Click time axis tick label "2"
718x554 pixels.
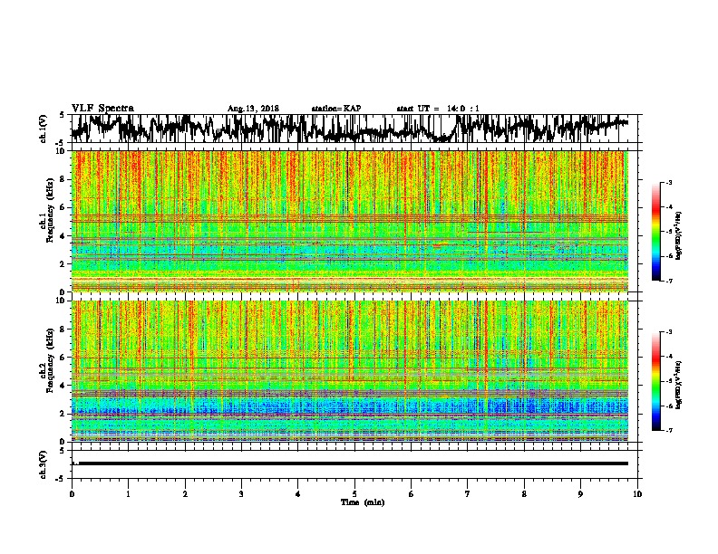(x=185, y=494)
